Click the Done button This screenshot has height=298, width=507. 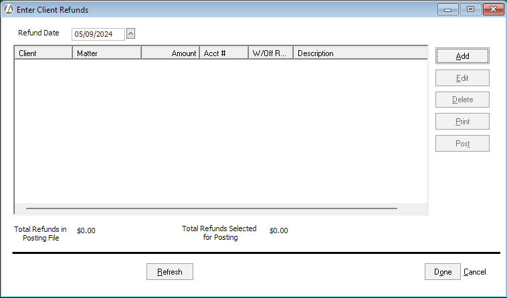(x=443, y=271)
